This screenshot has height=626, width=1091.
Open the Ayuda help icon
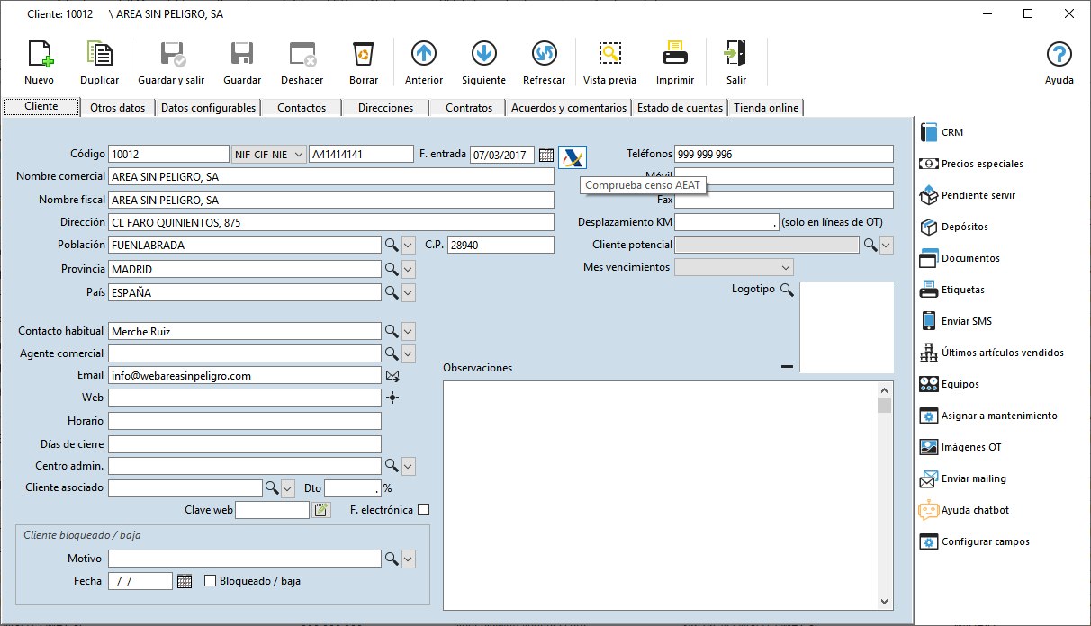point(1059,61)
